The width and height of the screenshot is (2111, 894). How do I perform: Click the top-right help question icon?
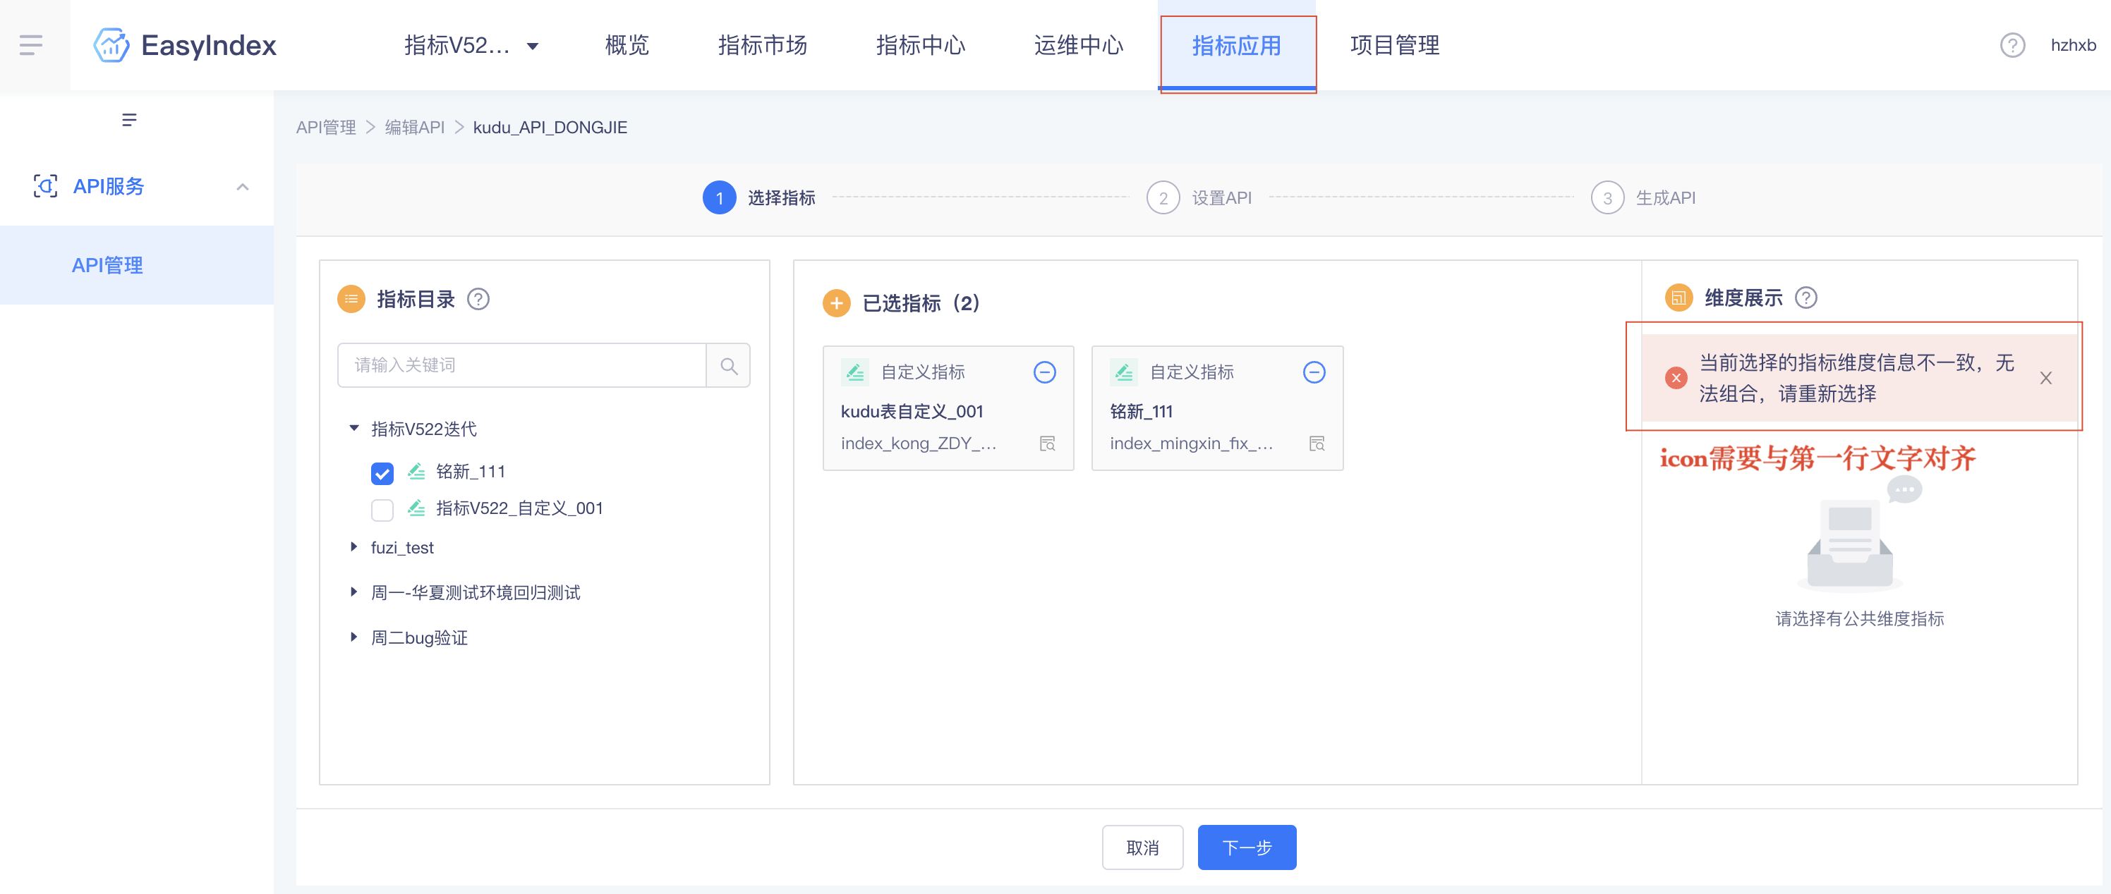2012,45
